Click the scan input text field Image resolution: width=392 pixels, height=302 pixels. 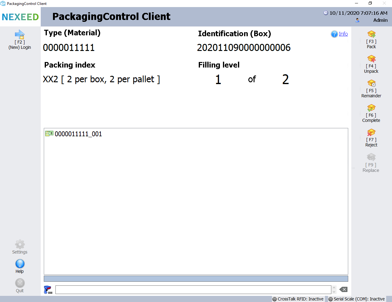[193, 290]
